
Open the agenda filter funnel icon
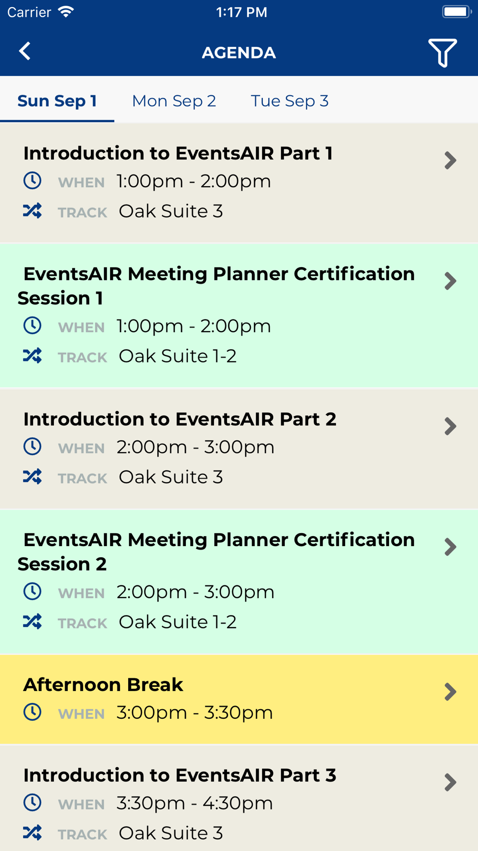tap(443, 53)
